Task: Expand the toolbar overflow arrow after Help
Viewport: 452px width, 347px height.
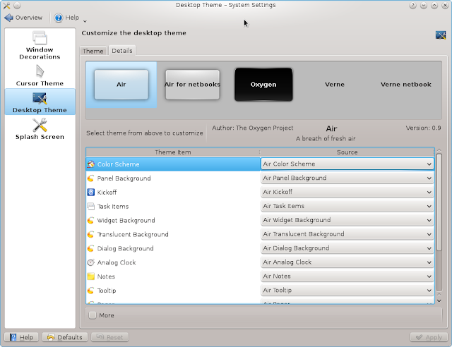Action: [x=85, y=21]
